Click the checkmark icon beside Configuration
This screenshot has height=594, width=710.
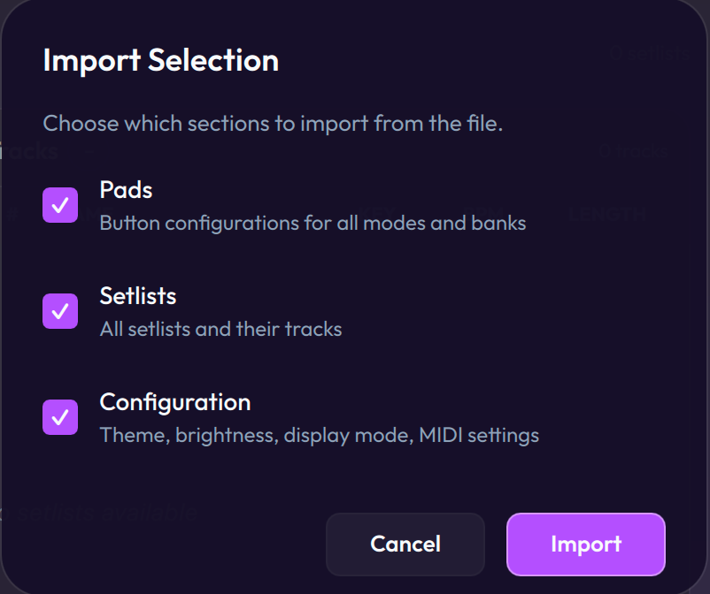coord(60,417)
